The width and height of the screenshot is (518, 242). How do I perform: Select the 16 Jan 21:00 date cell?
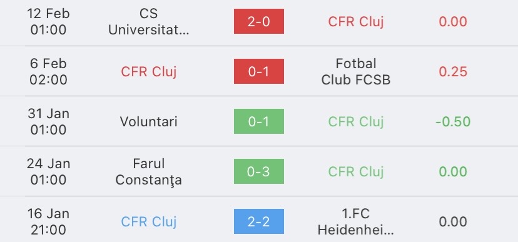48,222
